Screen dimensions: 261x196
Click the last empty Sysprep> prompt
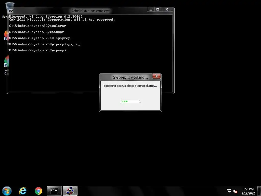point(38,50)
